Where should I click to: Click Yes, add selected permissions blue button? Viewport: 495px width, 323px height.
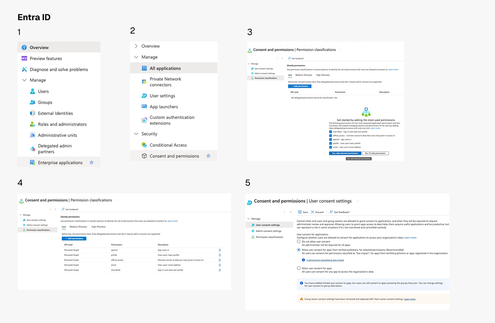[345, 153]
